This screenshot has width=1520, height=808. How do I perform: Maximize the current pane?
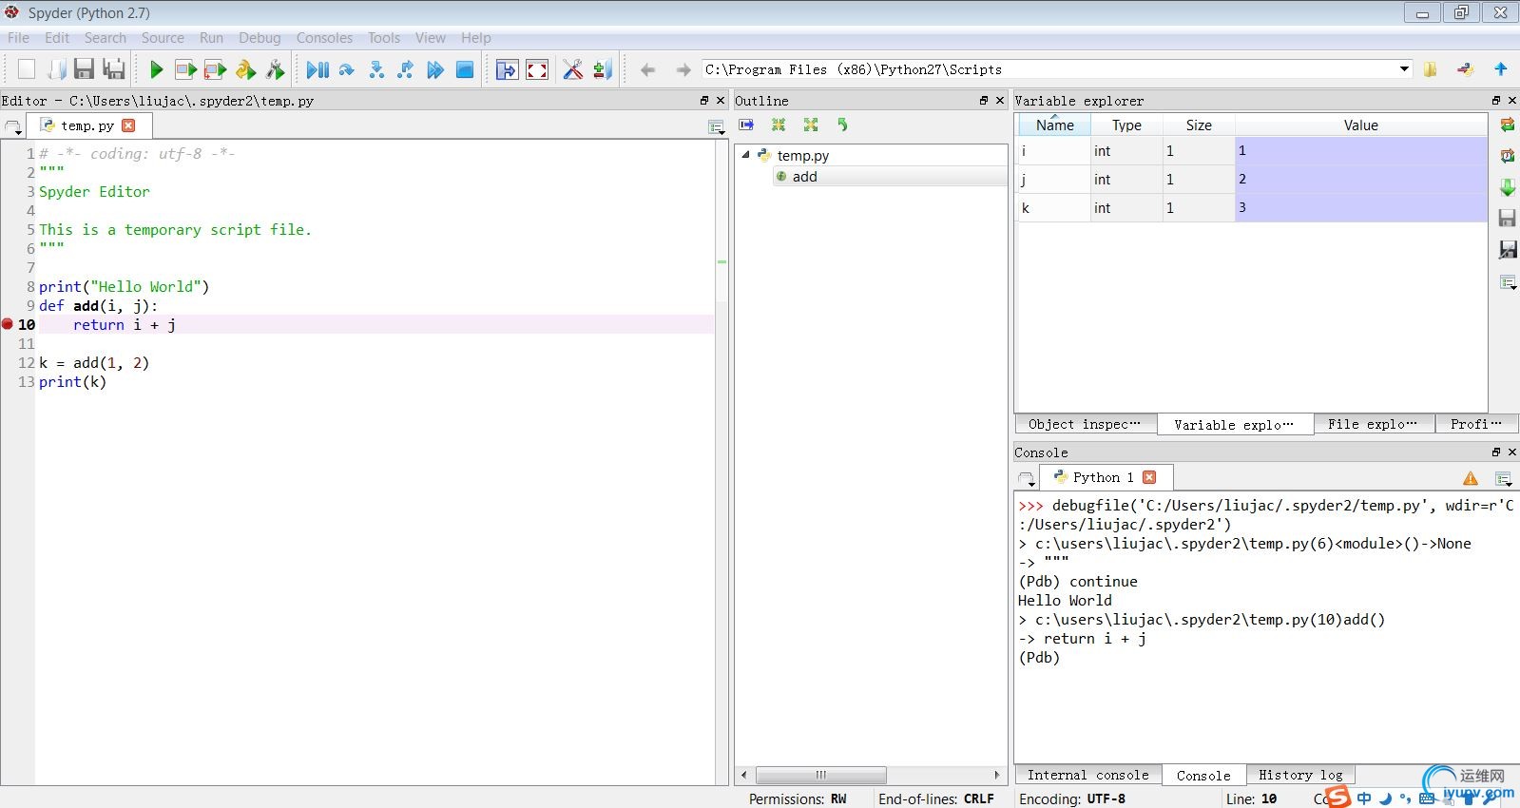508,69
